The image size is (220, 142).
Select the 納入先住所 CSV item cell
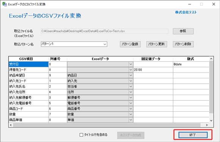coord(29,92)
